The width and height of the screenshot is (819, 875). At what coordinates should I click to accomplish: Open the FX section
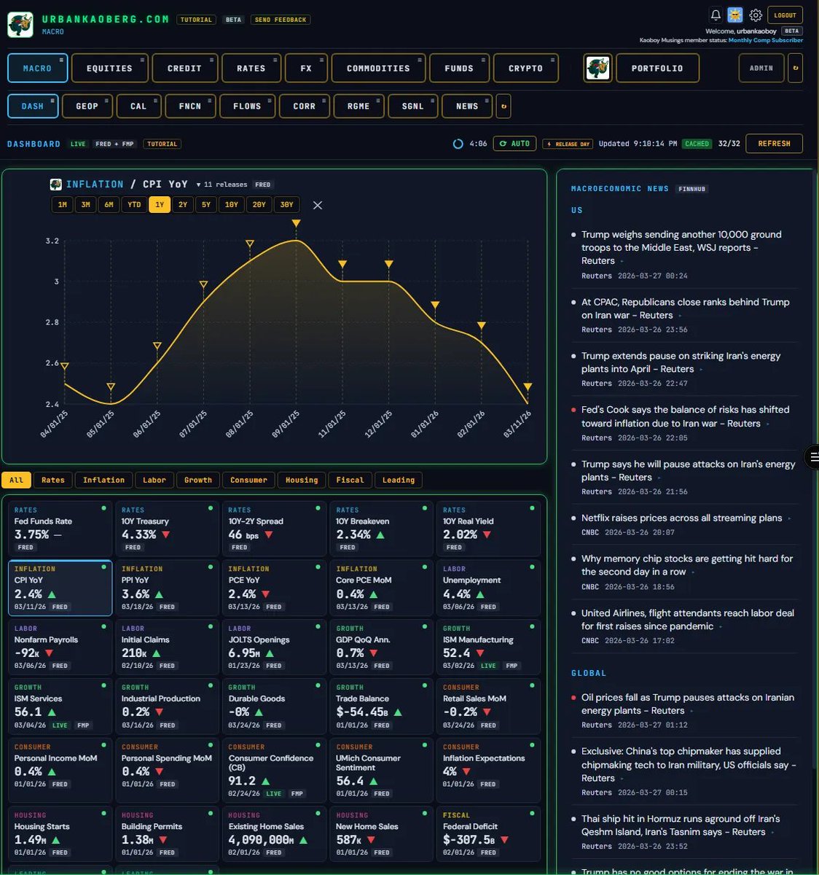point(306,68)
